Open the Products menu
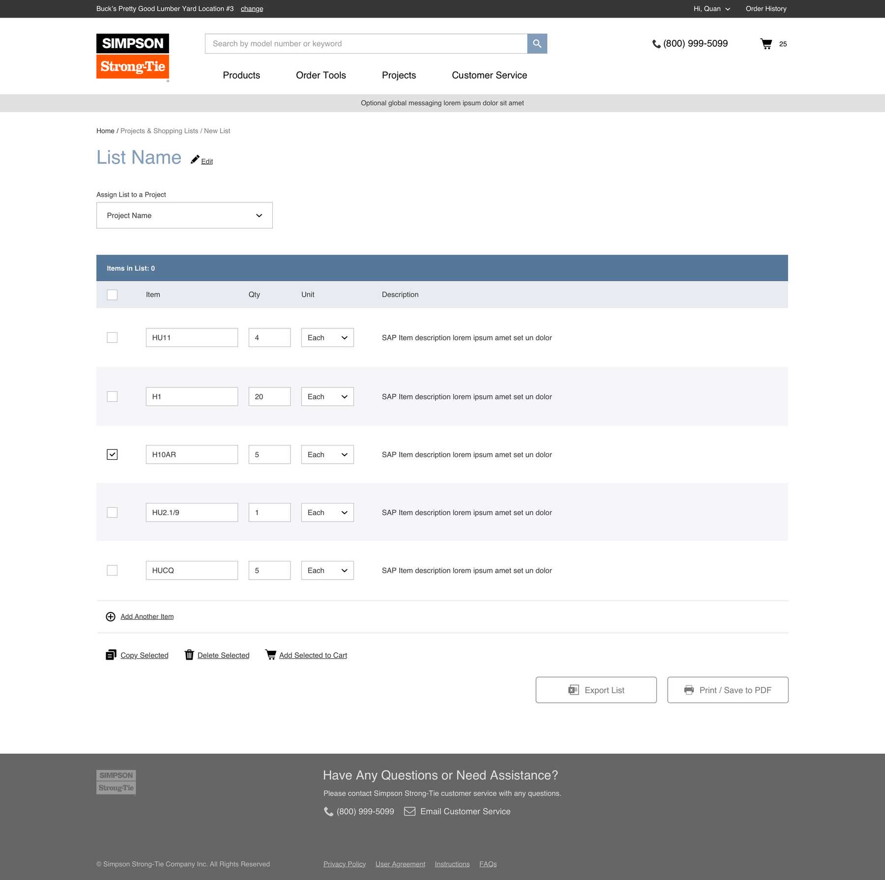The image size is (885, 880). point(241,75)
